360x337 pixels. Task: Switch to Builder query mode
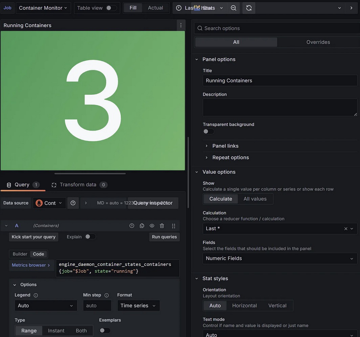(20, 254)
